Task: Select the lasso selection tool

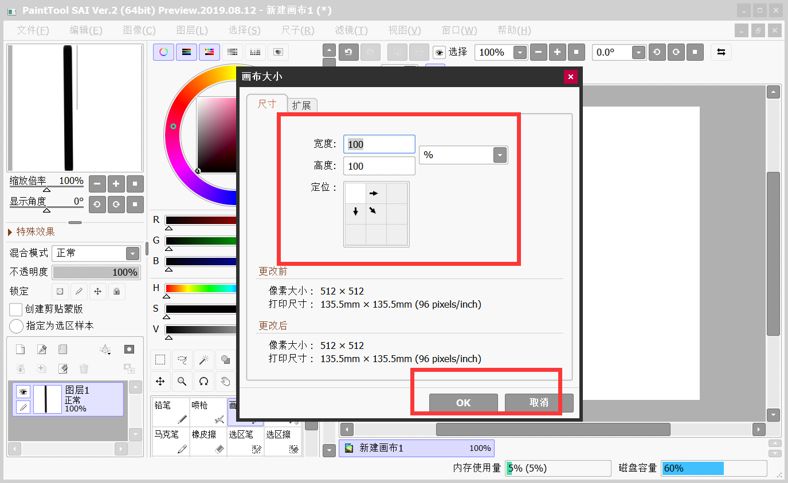Action: point(182,360)
